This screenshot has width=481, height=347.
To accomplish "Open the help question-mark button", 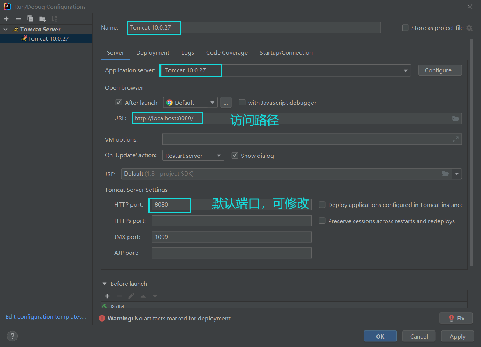I will (x=12, y=336).
